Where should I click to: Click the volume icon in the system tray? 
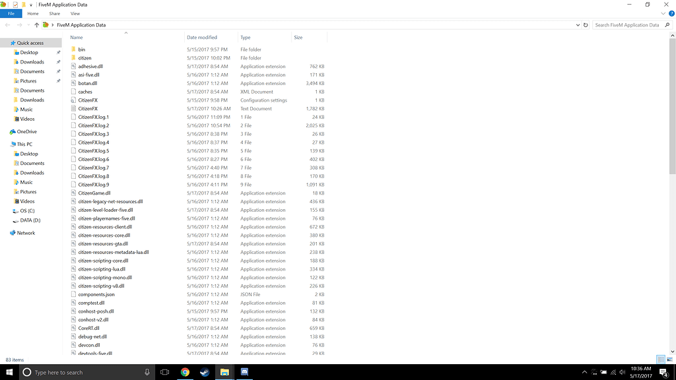point(623,371)
